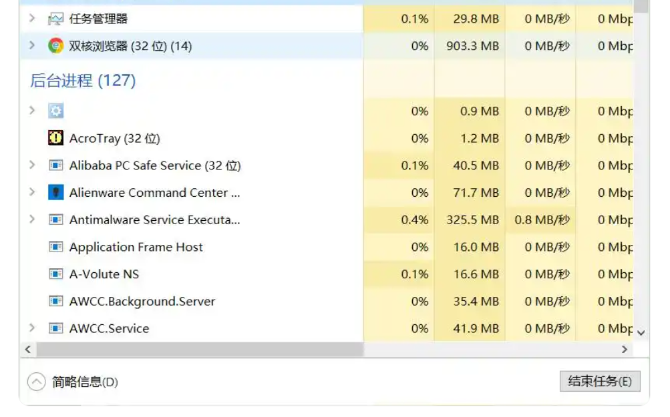Click the 结束任务(E) button
This screenshot has width=670, height=417.
tap(600, 381)
